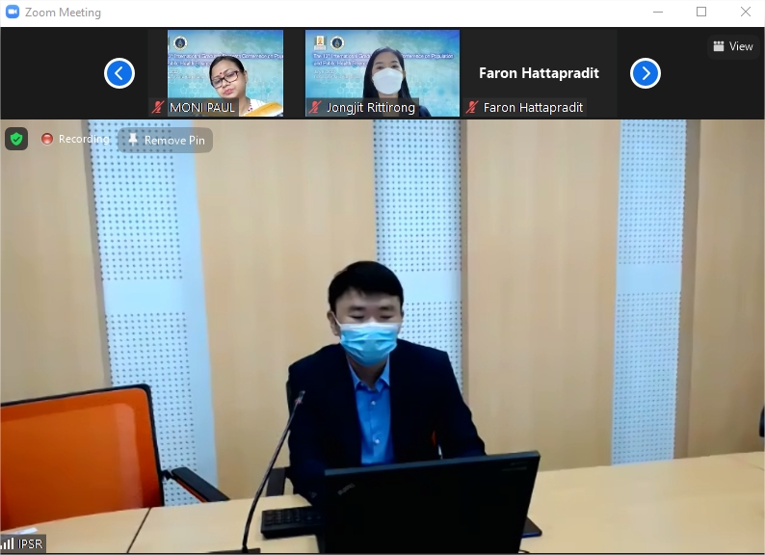Viewport: 765px width, 555px height.
Task: Click the right arrow to show next participants
Action: tap(646, 73)
